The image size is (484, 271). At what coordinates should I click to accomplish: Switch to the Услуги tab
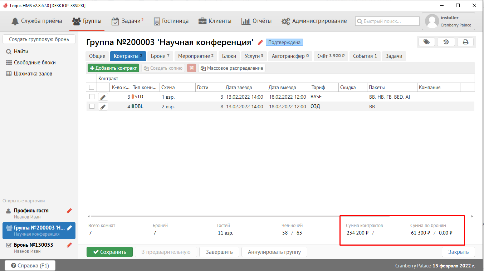[x=254, y=56]
